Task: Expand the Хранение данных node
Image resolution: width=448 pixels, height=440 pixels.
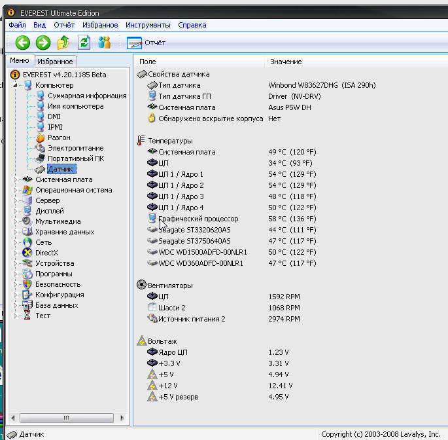Action: point(15,232)
